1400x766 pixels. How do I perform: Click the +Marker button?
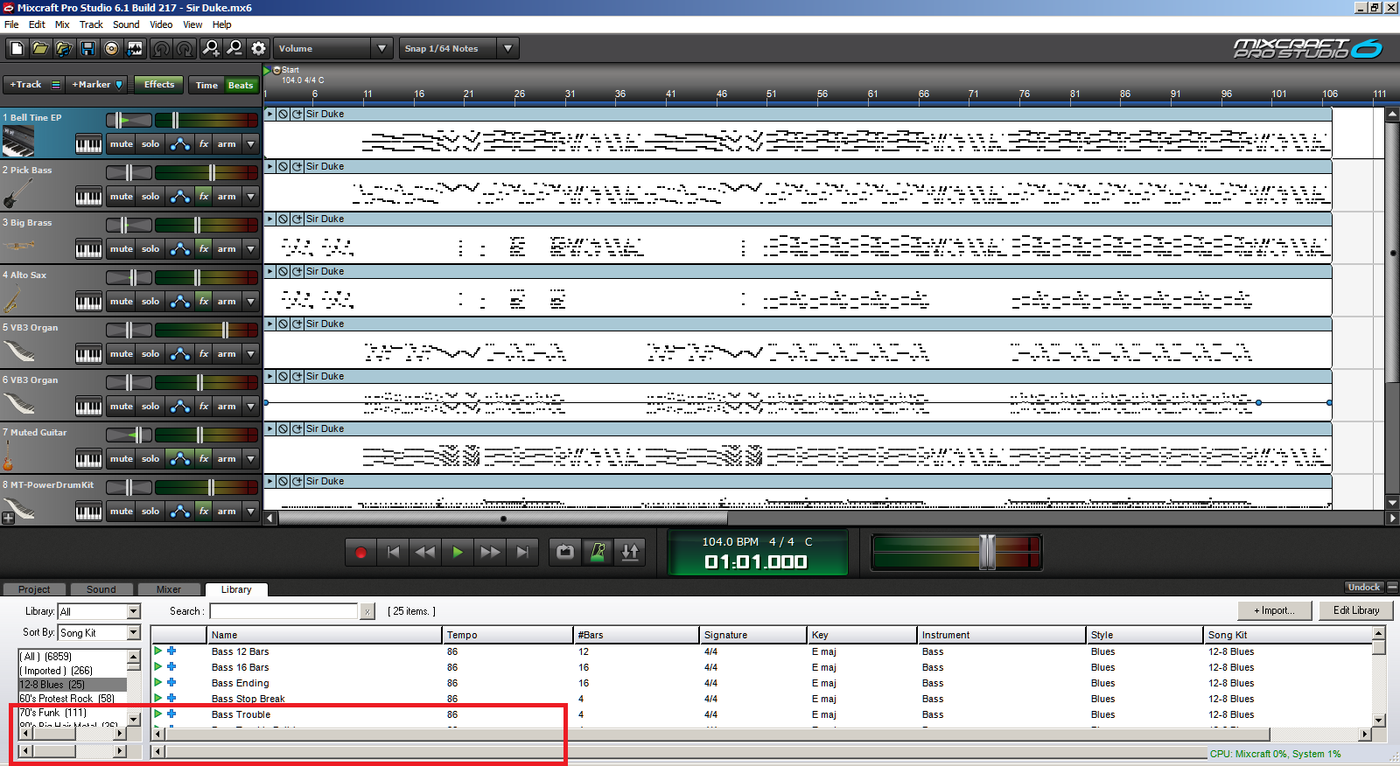pyautogui.click(x=97, y=85)
